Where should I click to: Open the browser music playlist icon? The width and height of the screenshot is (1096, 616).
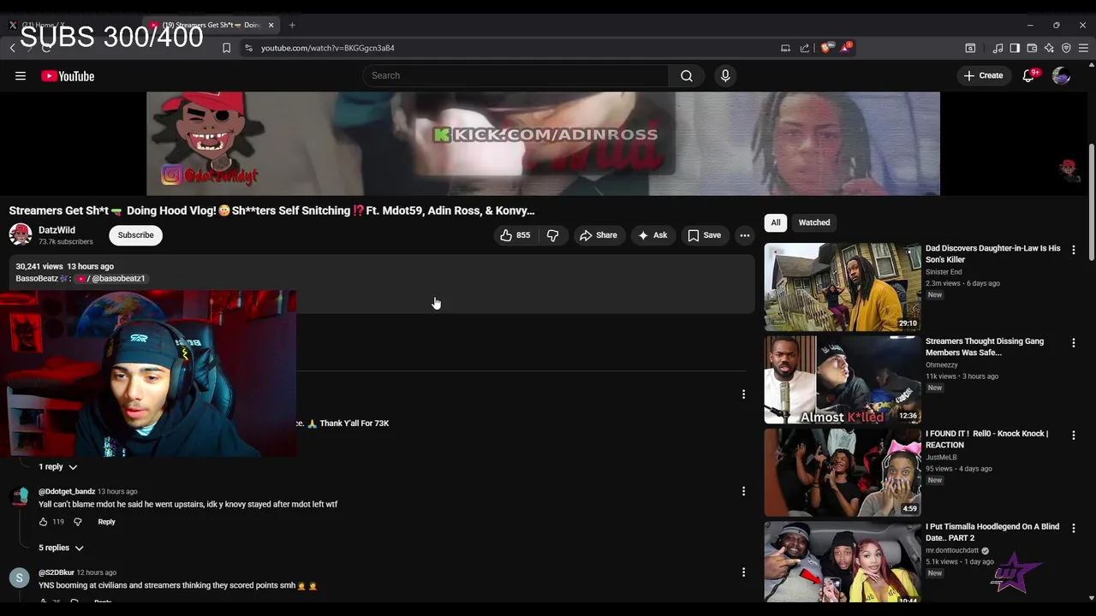click(x=998, y=48)
